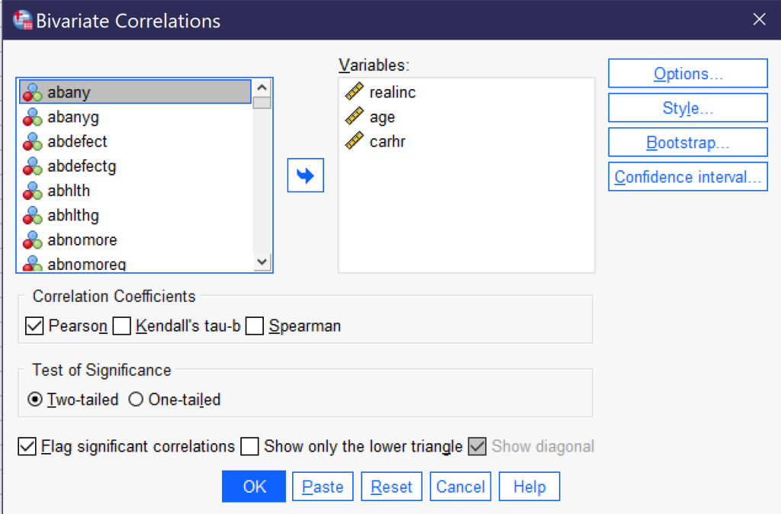This screenshot has width=781, height=514.
Task: Click Paste to paste syntax
Action: tap(323, 486)
